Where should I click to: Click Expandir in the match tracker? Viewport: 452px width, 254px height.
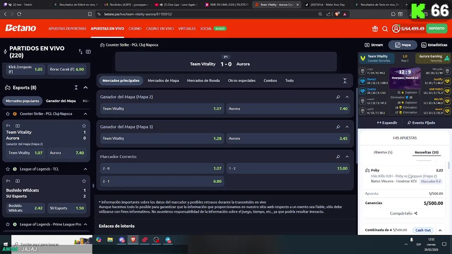(x=387, y=123)
